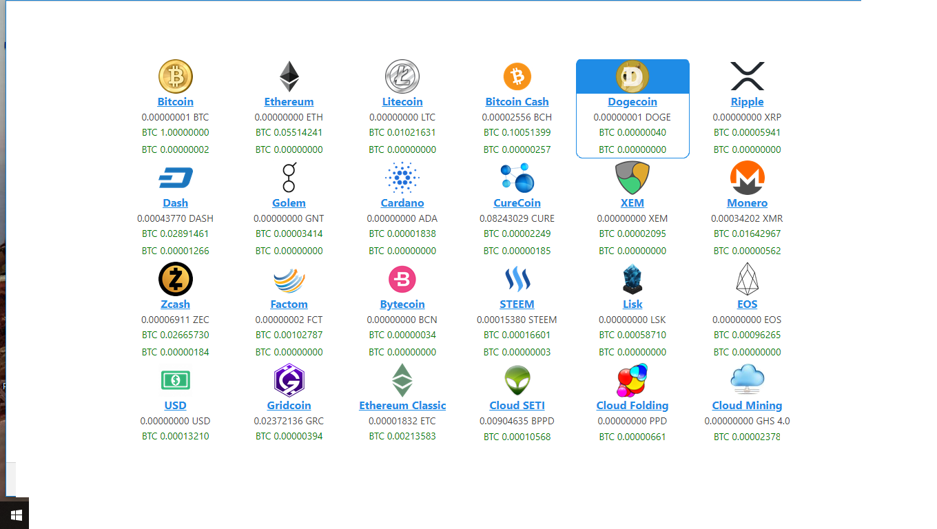This screenshot has width=937, height=529.
Task: Click the CureCoin molecule icon
Action: pos(517,178)
